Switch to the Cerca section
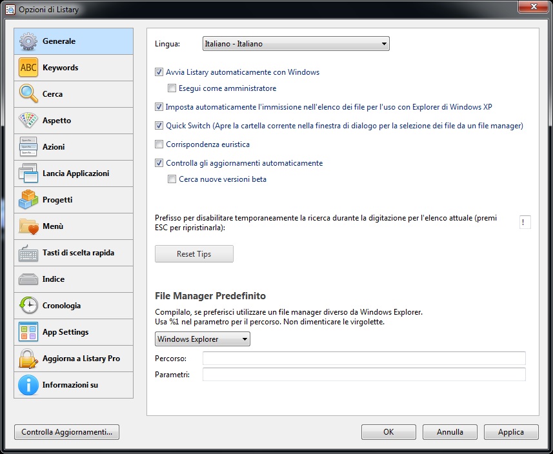The width and height of the screenshot is (553, 454). (x=74, y=94)
